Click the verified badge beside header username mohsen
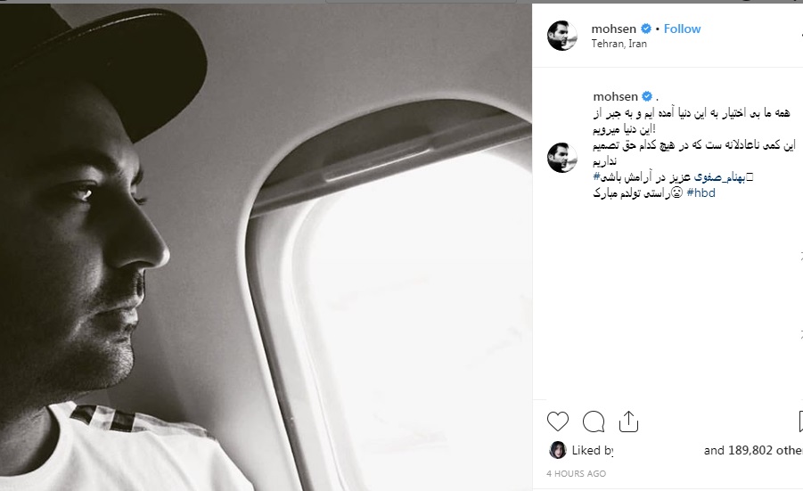This screenshot has width=803, height=491. [646, 29]
